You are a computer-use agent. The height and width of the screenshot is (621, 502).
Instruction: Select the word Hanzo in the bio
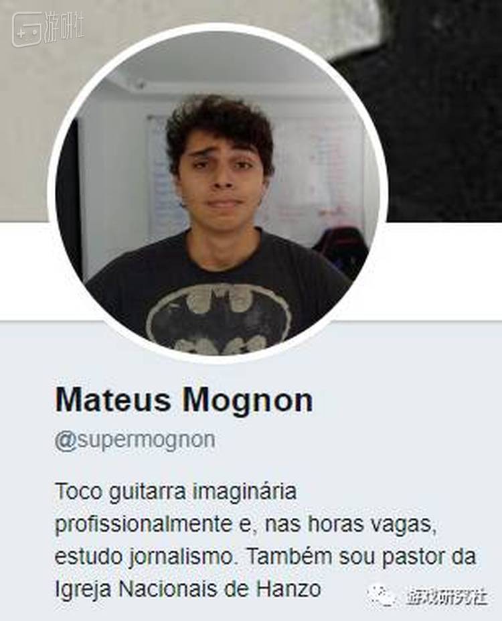288,589
